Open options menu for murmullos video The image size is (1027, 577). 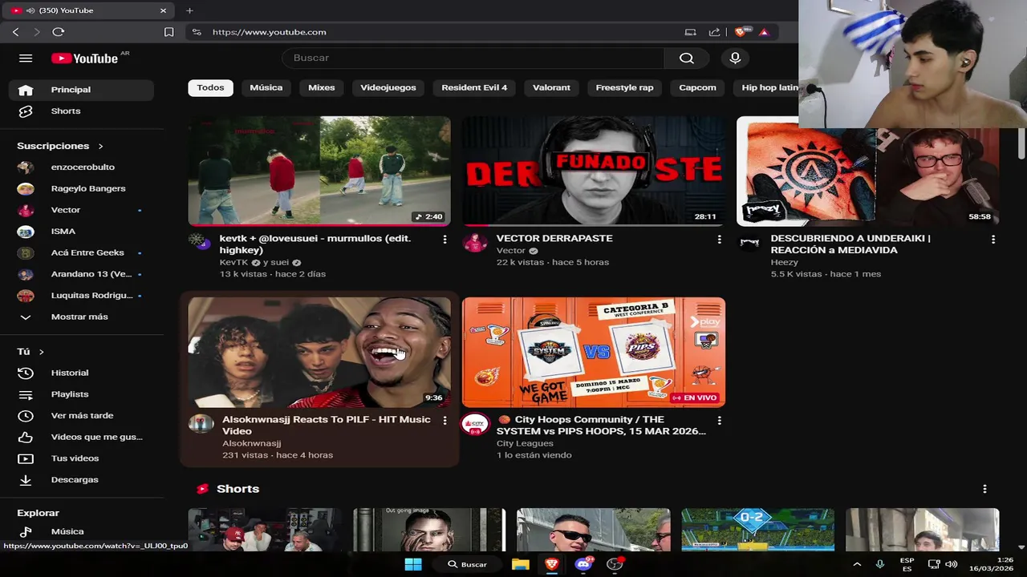tap(444, 239)
